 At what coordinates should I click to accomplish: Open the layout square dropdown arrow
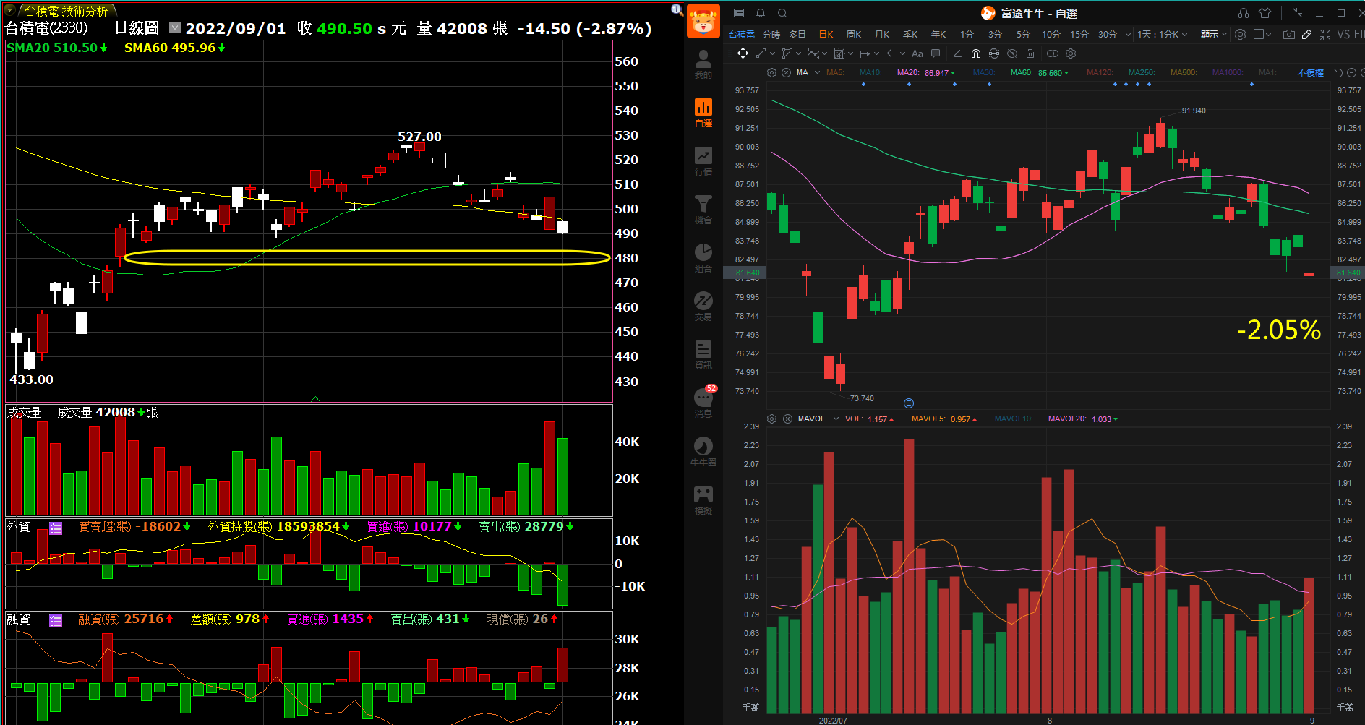pos(1269,34)
